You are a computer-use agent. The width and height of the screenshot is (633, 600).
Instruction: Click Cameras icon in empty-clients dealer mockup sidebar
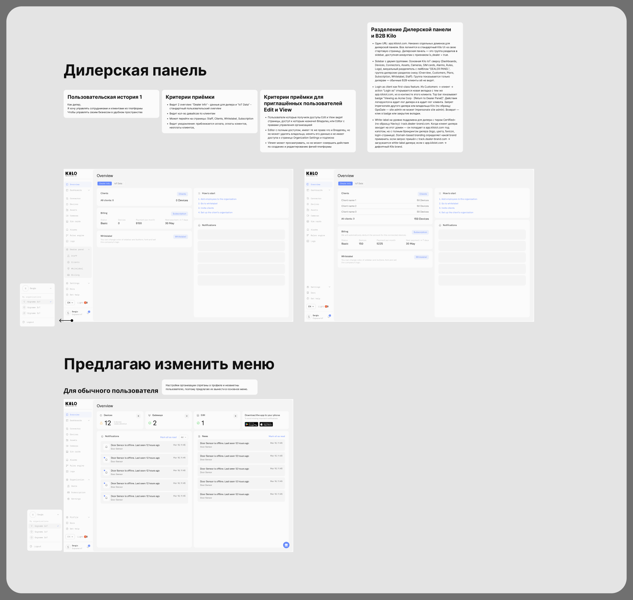click(x=67, y=216)
